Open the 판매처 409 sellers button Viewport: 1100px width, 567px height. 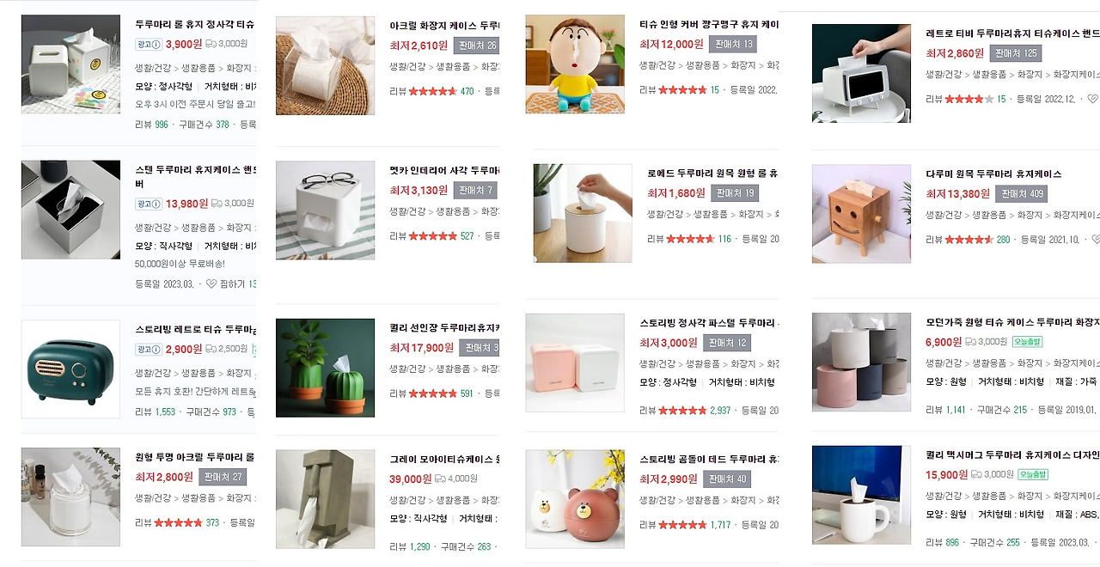1020,194
